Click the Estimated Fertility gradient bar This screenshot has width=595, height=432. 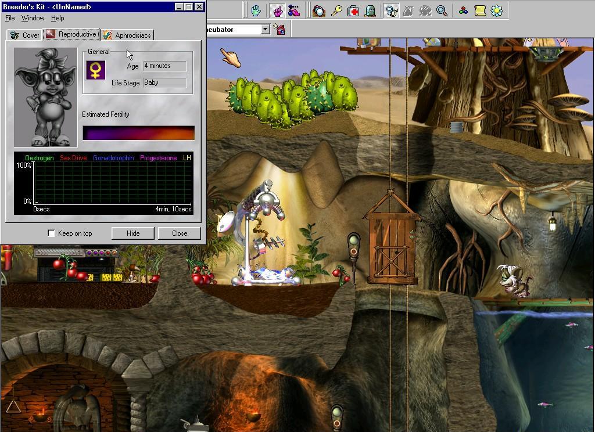tap(138, 133)
